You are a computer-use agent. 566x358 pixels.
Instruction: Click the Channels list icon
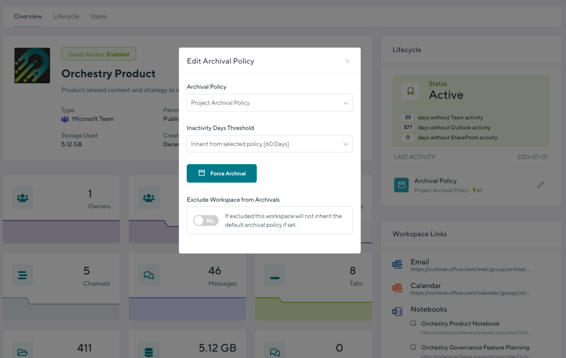pos(22,275)
